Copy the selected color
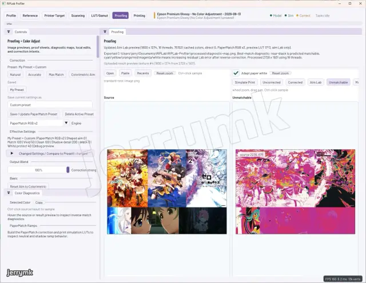 [x=39, y=202]
